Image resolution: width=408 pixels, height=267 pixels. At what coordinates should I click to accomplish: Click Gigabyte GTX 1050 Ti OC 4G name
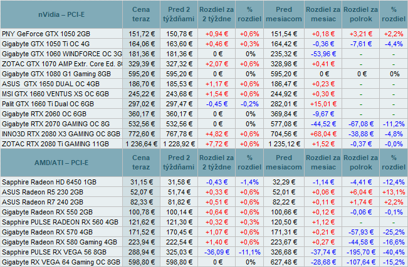pyautogui.click(x=46, y=44)
